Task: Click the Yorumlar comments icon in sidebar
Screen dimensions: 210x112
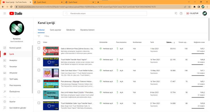Action: pos(5,67)
